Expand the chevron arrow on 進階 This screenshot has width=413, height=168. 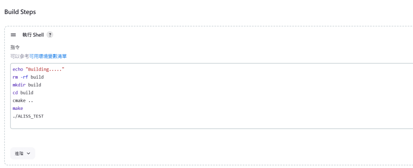pos(29,153)
